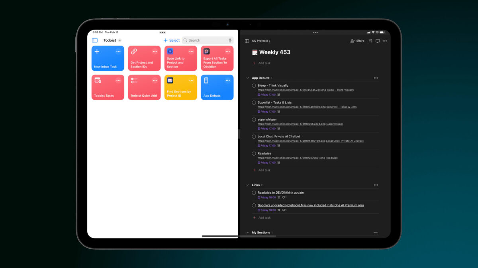Check off the Readwise task

(254, 154)
